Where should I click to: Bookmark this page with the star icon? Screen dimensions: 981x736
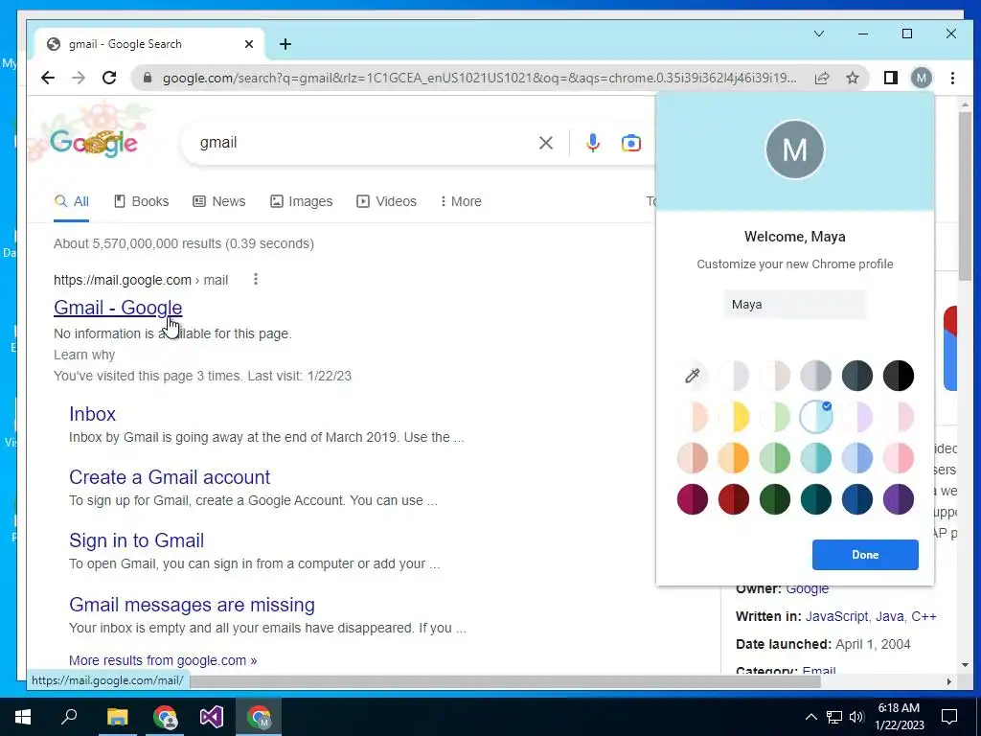(852, 78)
